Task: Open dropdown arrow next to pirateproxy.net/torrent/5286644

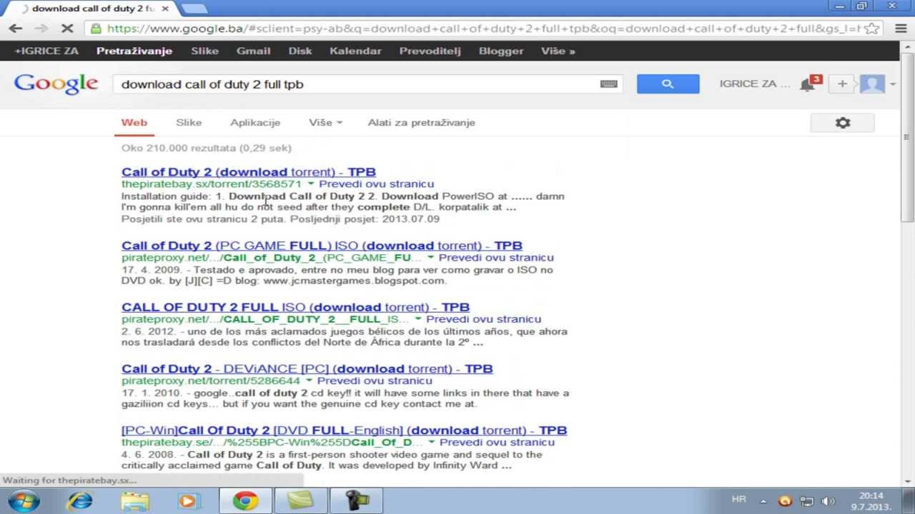Action: pos(309,381)
